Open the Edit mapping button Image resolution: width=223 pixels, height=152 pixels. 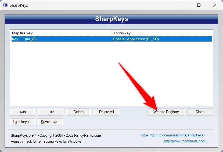pyautogui.click(x=51, y=112)
